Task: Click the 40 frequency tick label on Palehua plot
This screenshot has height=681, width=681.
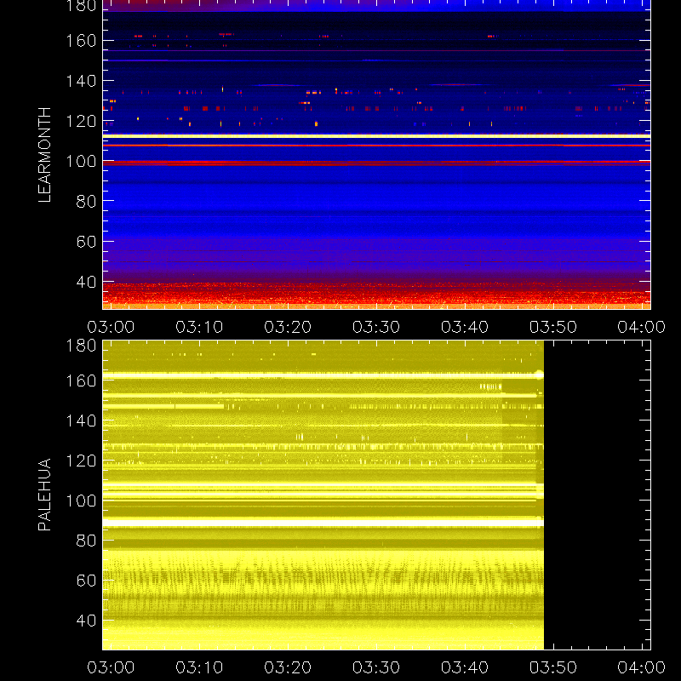Action: (x=86, y=621)
